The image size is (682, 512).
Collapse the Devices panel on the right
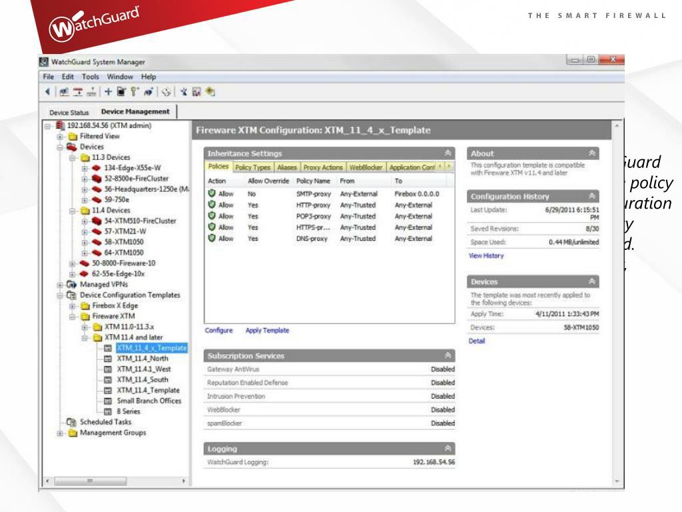[592, 282]
